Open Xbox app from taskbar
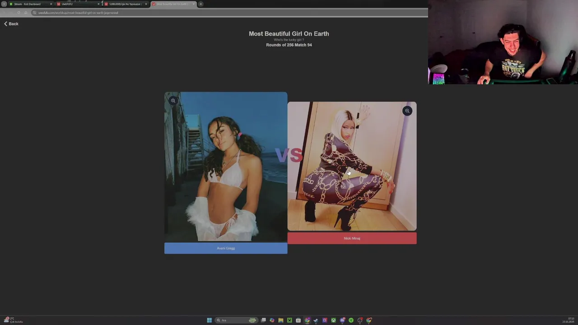Viewport: 578px width, 325px height. [x=333, y=320]
